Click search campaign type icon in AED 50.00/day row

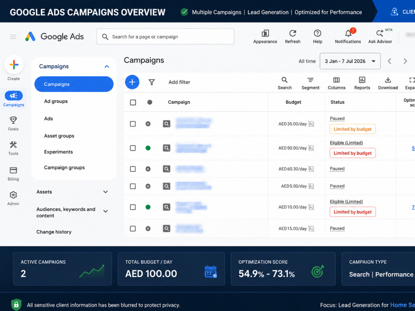(x=166, y=148)
